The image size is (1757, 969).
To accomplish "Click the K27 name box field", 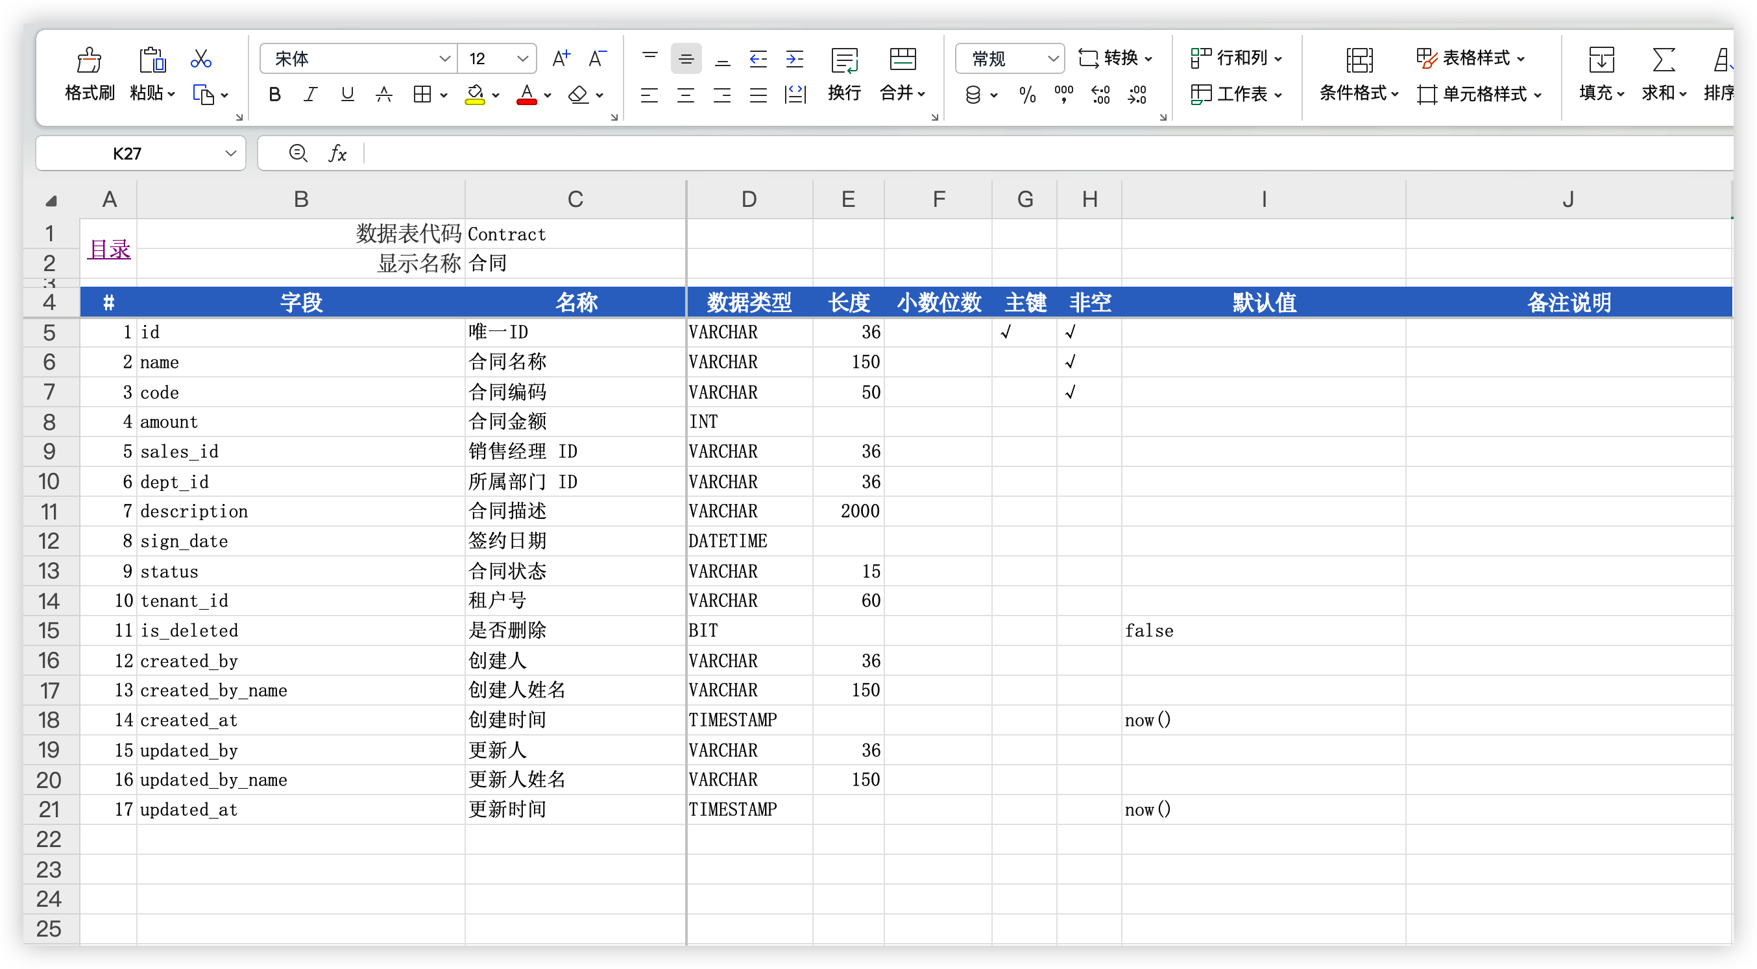I will point(128,153).
